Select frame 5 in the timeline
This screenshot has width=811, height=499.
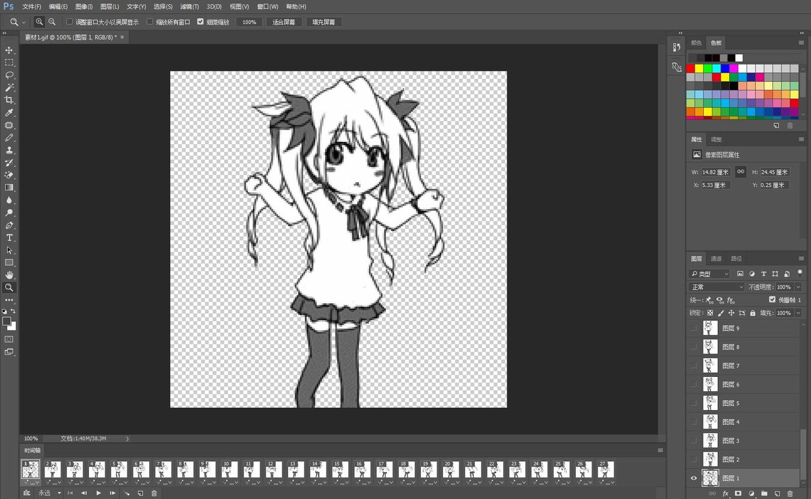point(119,470)
